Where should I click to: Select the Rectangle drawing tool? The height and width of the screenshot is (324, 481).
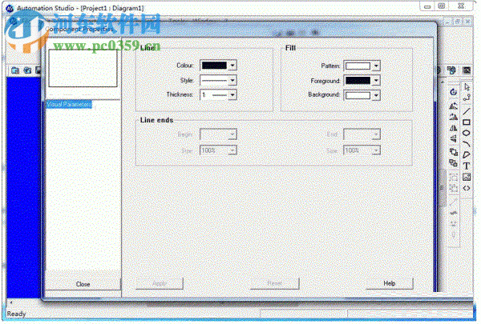coord(467,122)
